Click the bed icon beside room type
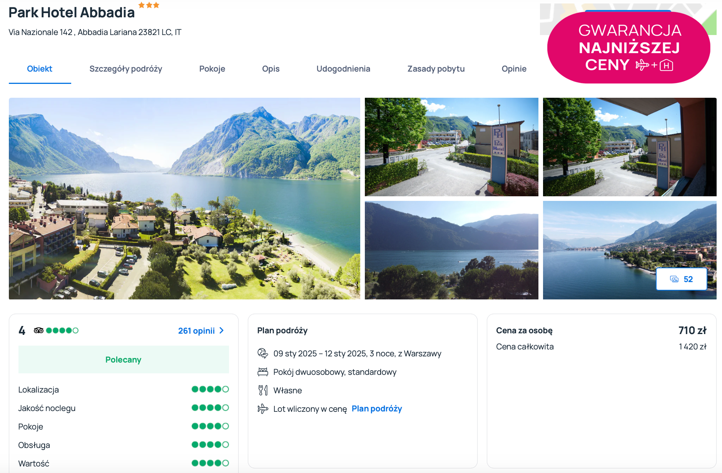The image size is (722, 473). coord(263,372)
